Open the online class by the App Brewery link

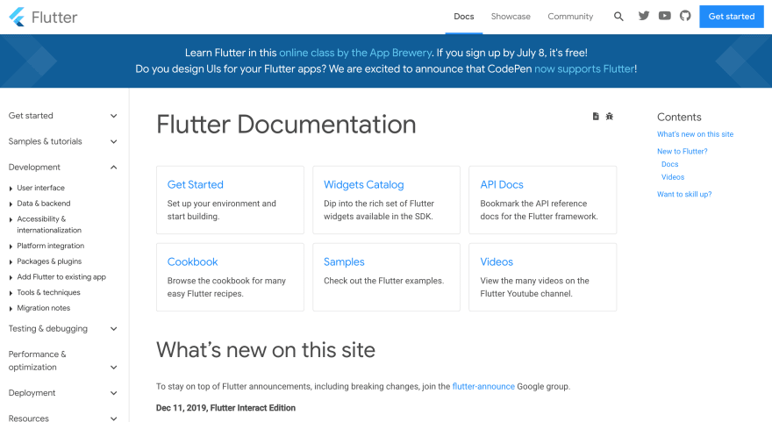coord(355,53)
